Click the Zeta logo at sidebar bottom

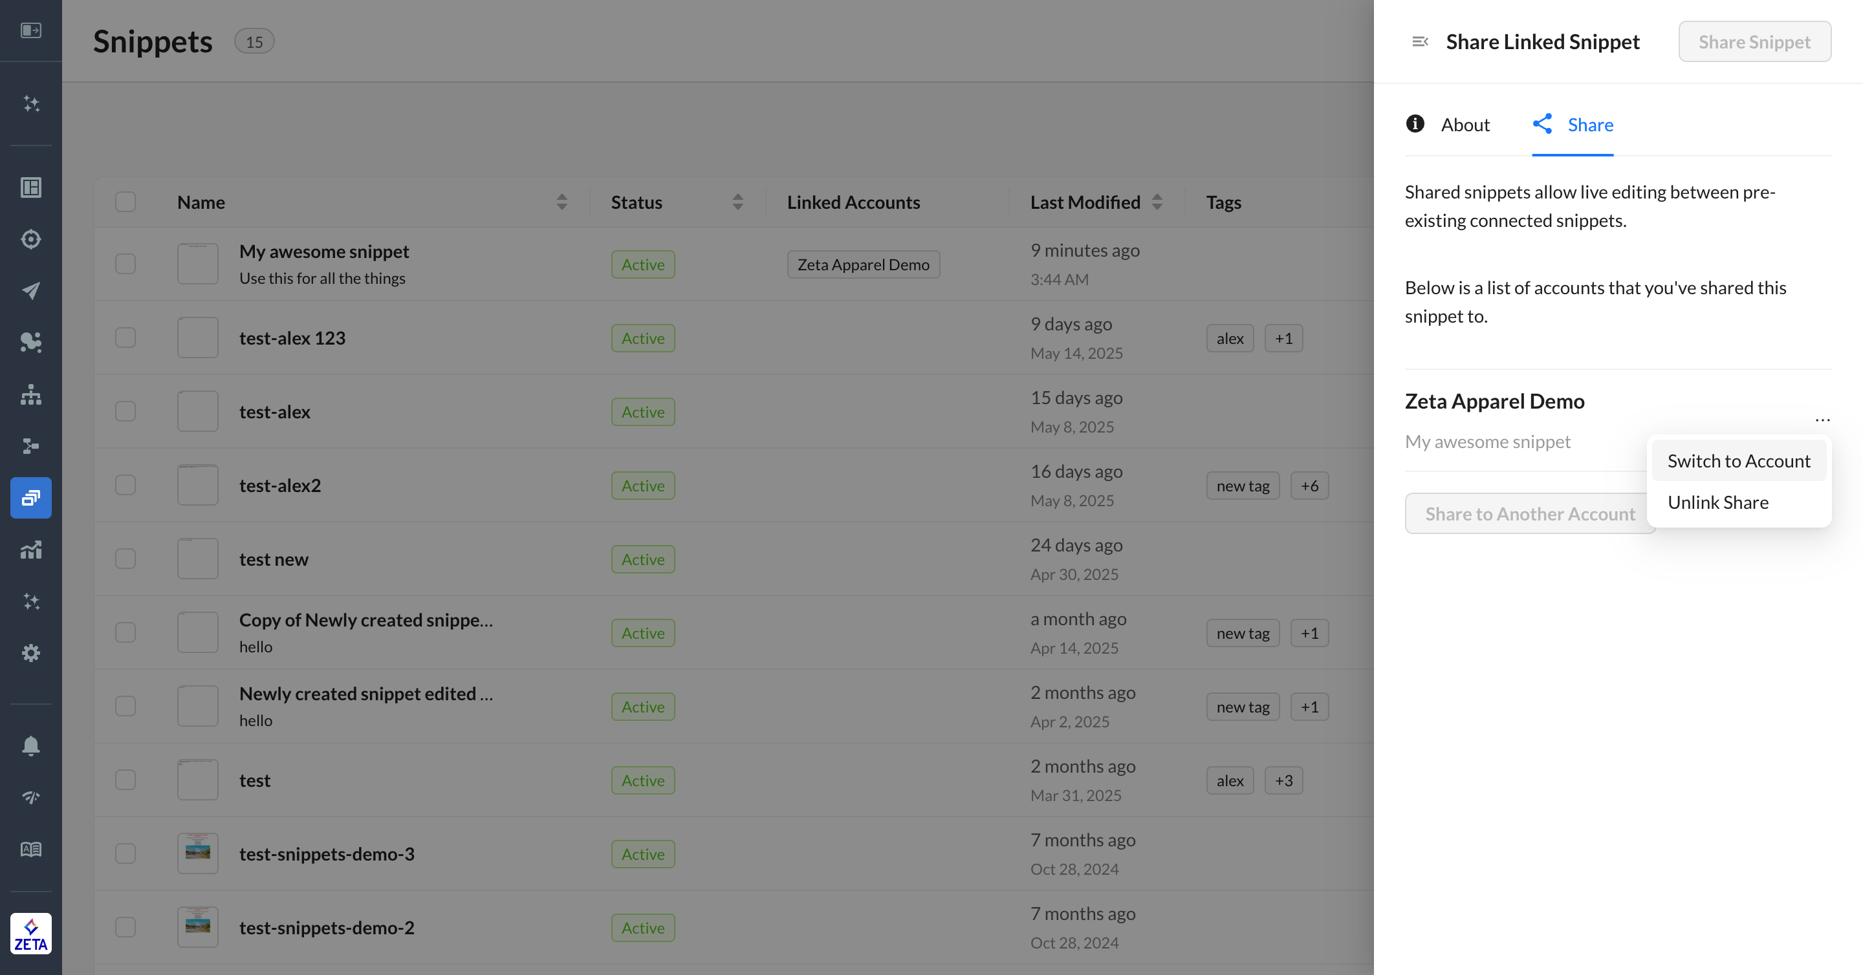point(30,933)
